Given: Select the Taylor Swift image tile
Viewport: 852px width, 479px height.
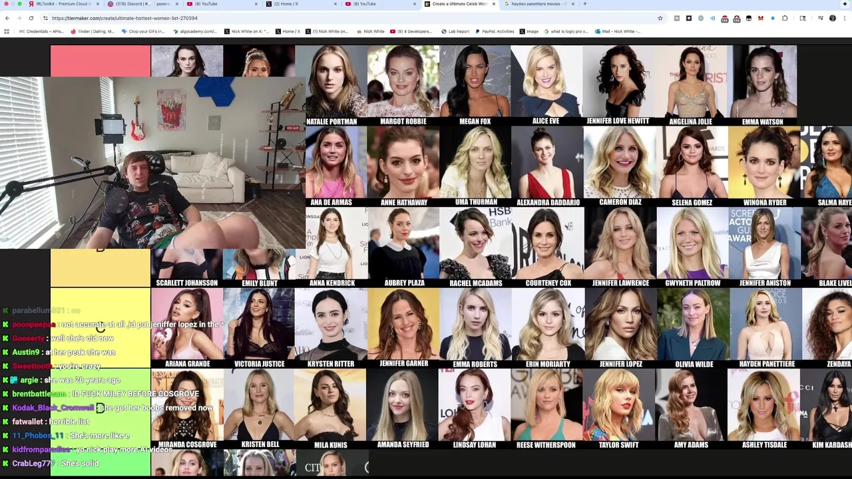Looking at the screenshot, I should 618,409.
